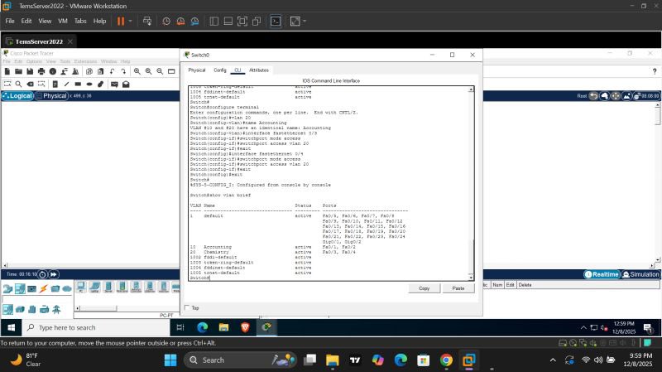Image resolution: width=662 pixels, height=372 pixels.
Task: Click the Redo arrow in Packet Tracer toolbar
Action: pos(123,71)
